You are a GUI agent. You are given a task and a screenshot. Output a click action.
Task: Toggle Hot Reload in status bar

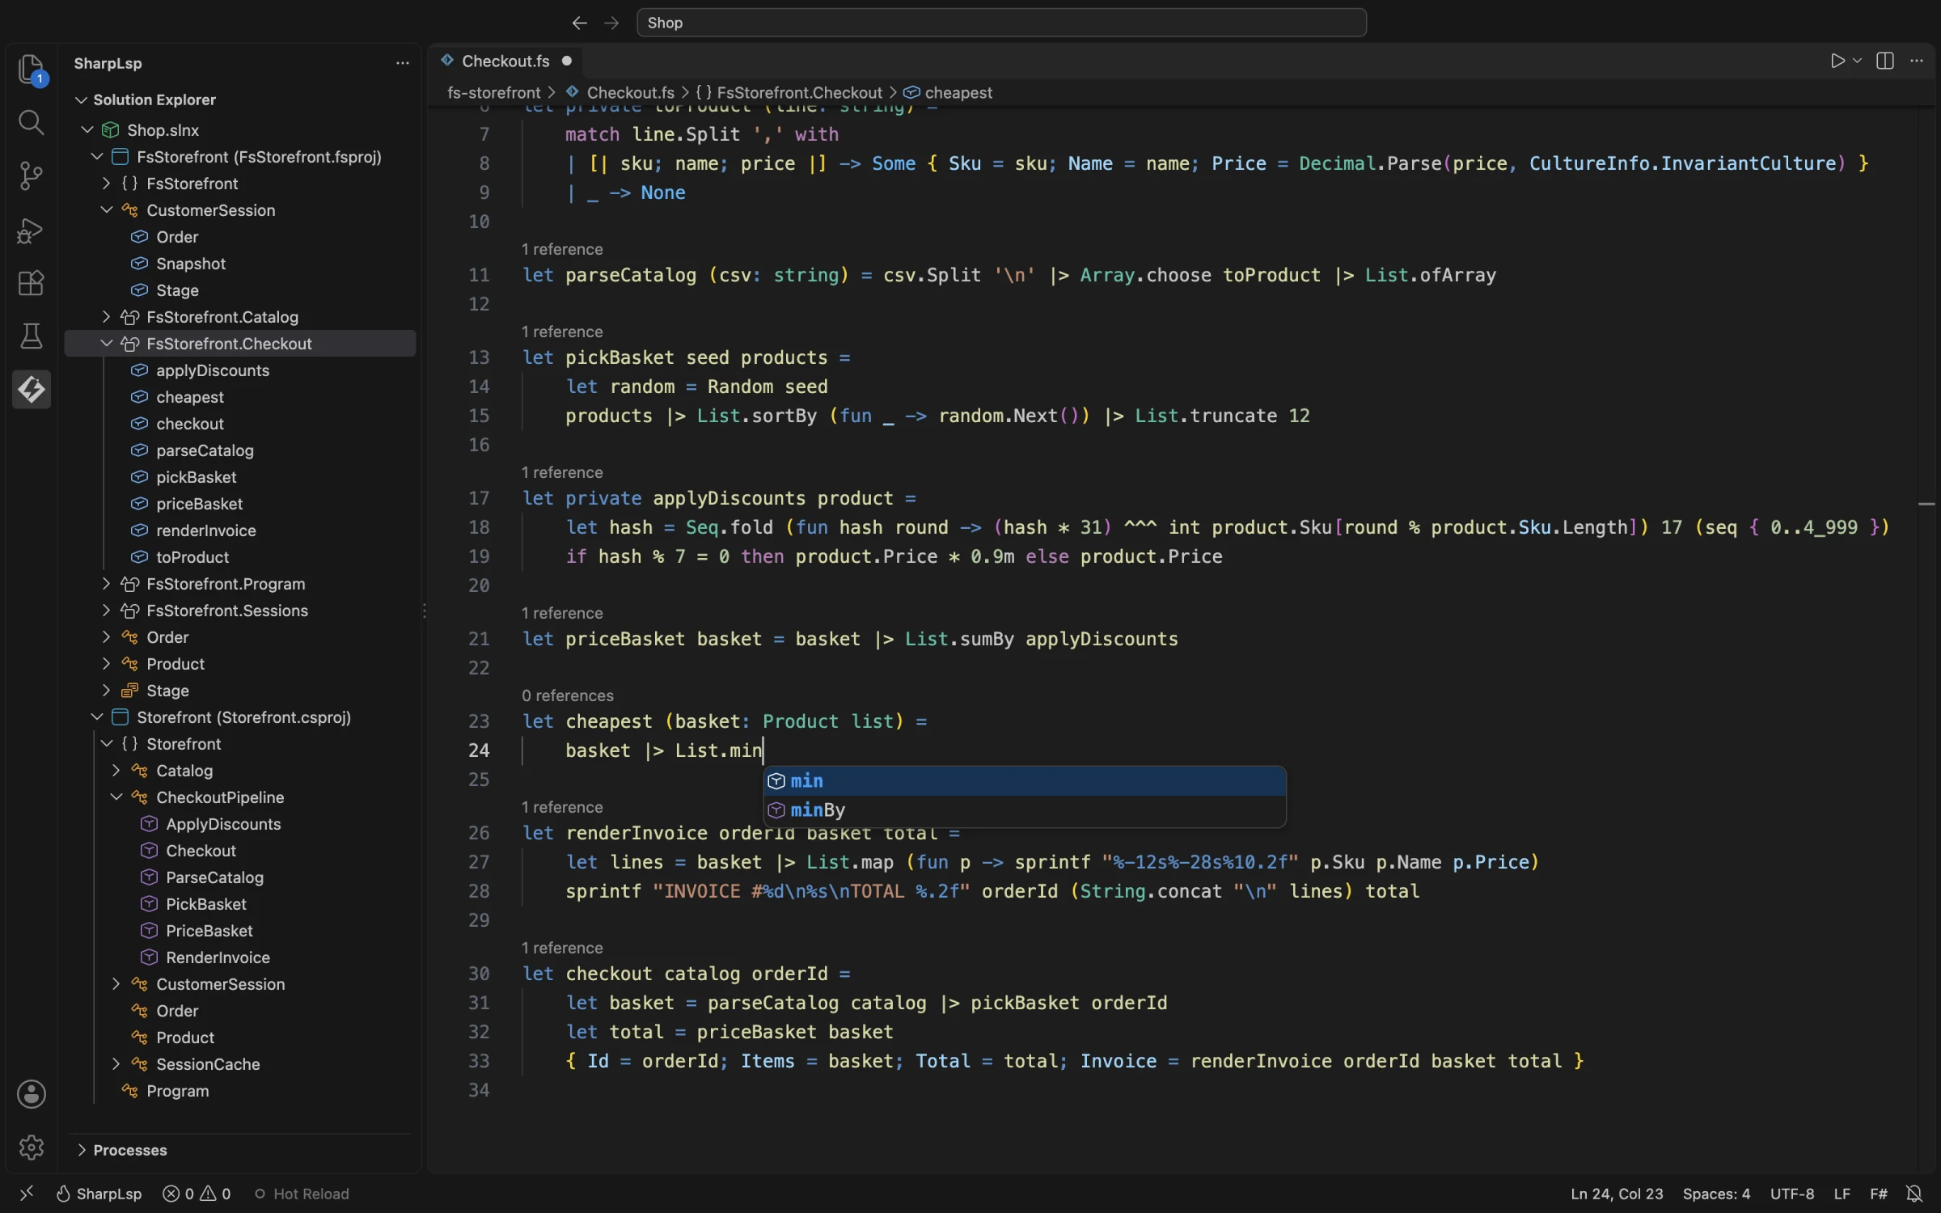302,1194
